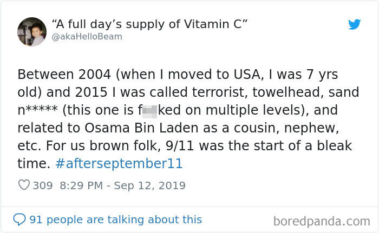Open "91 people are talking about this"
This screenshot has height=233, width=379.
(115, 219)
